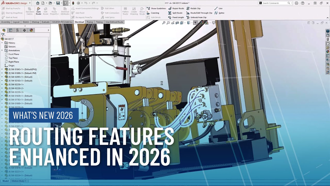Open the FeatureManager design tree tab
The image size is (330, 186).
4,30
